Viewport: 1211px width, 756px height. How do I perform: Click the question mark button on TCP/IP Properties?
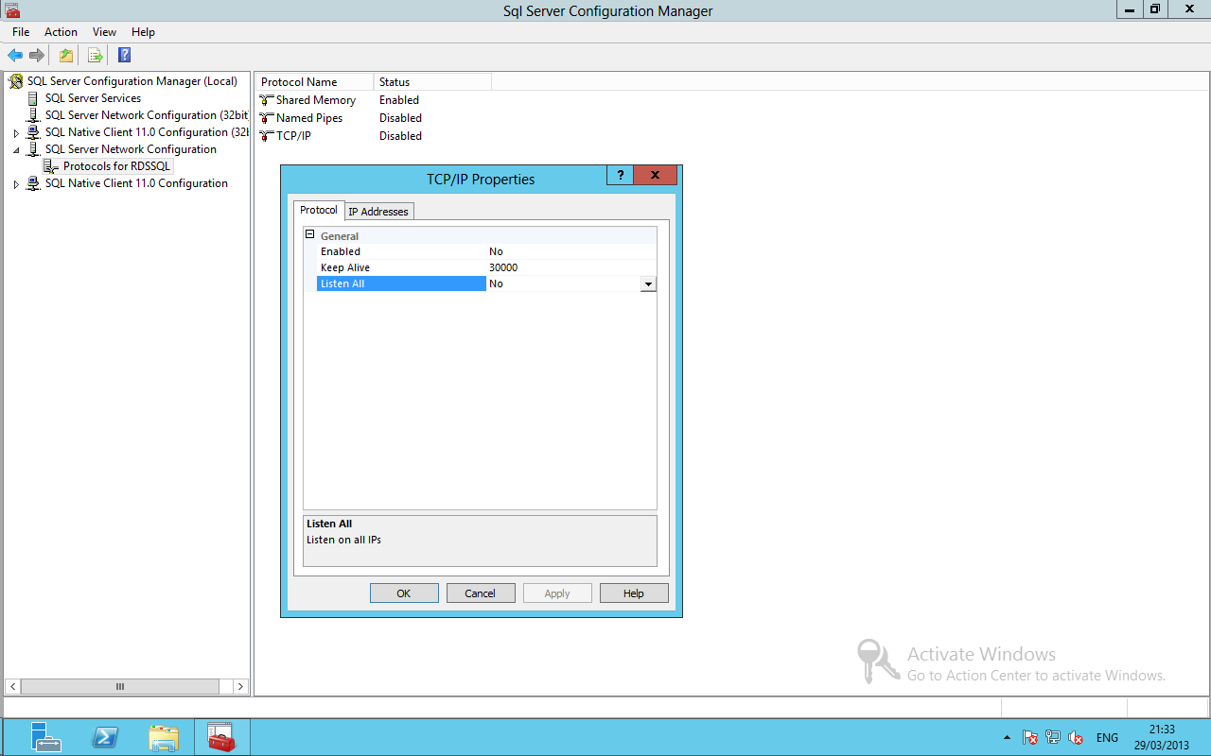[620, 175]
